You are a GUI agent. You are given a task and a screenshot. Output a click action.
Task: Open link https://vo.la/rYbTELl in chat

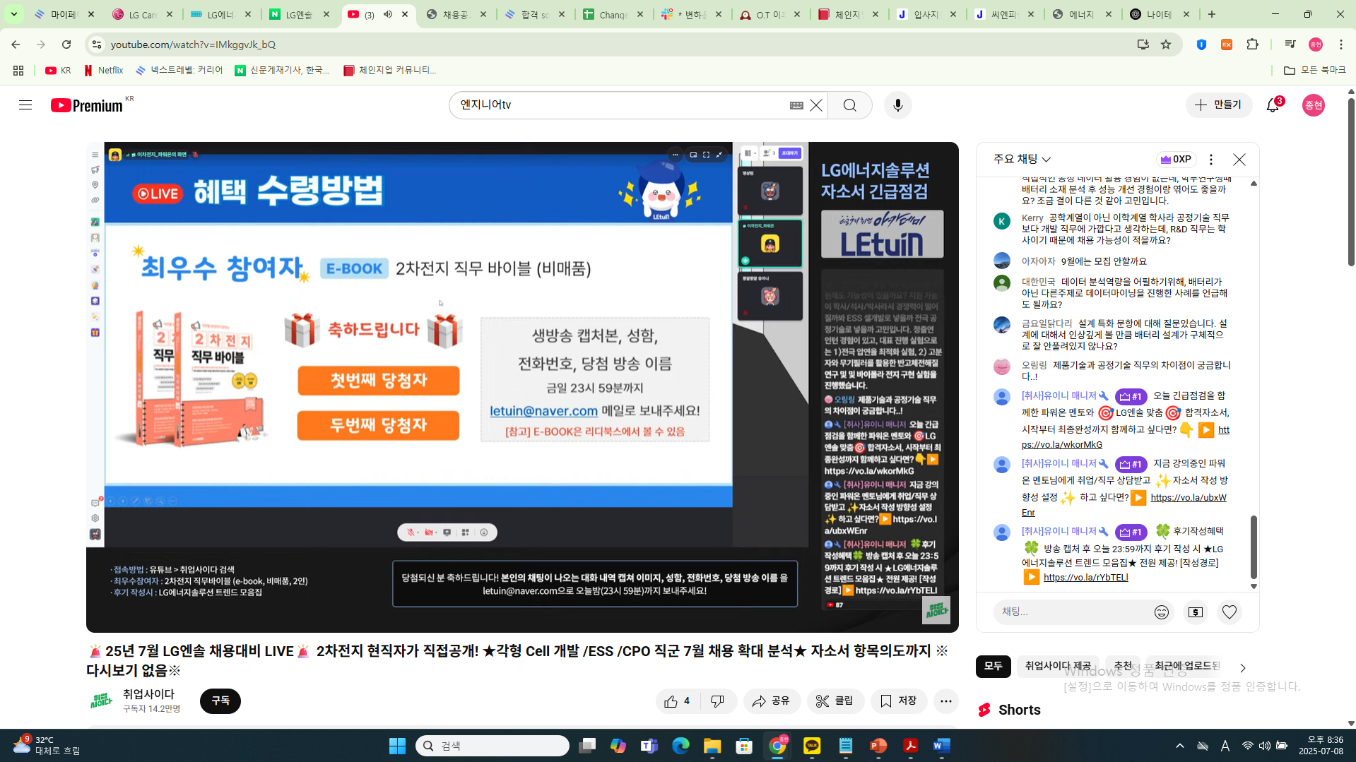click(x=1085, y=578)
